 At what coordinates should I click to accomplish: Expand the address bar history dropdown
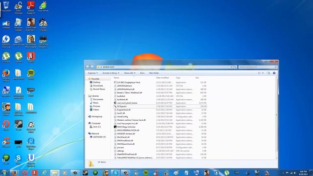tap(231, 67)
